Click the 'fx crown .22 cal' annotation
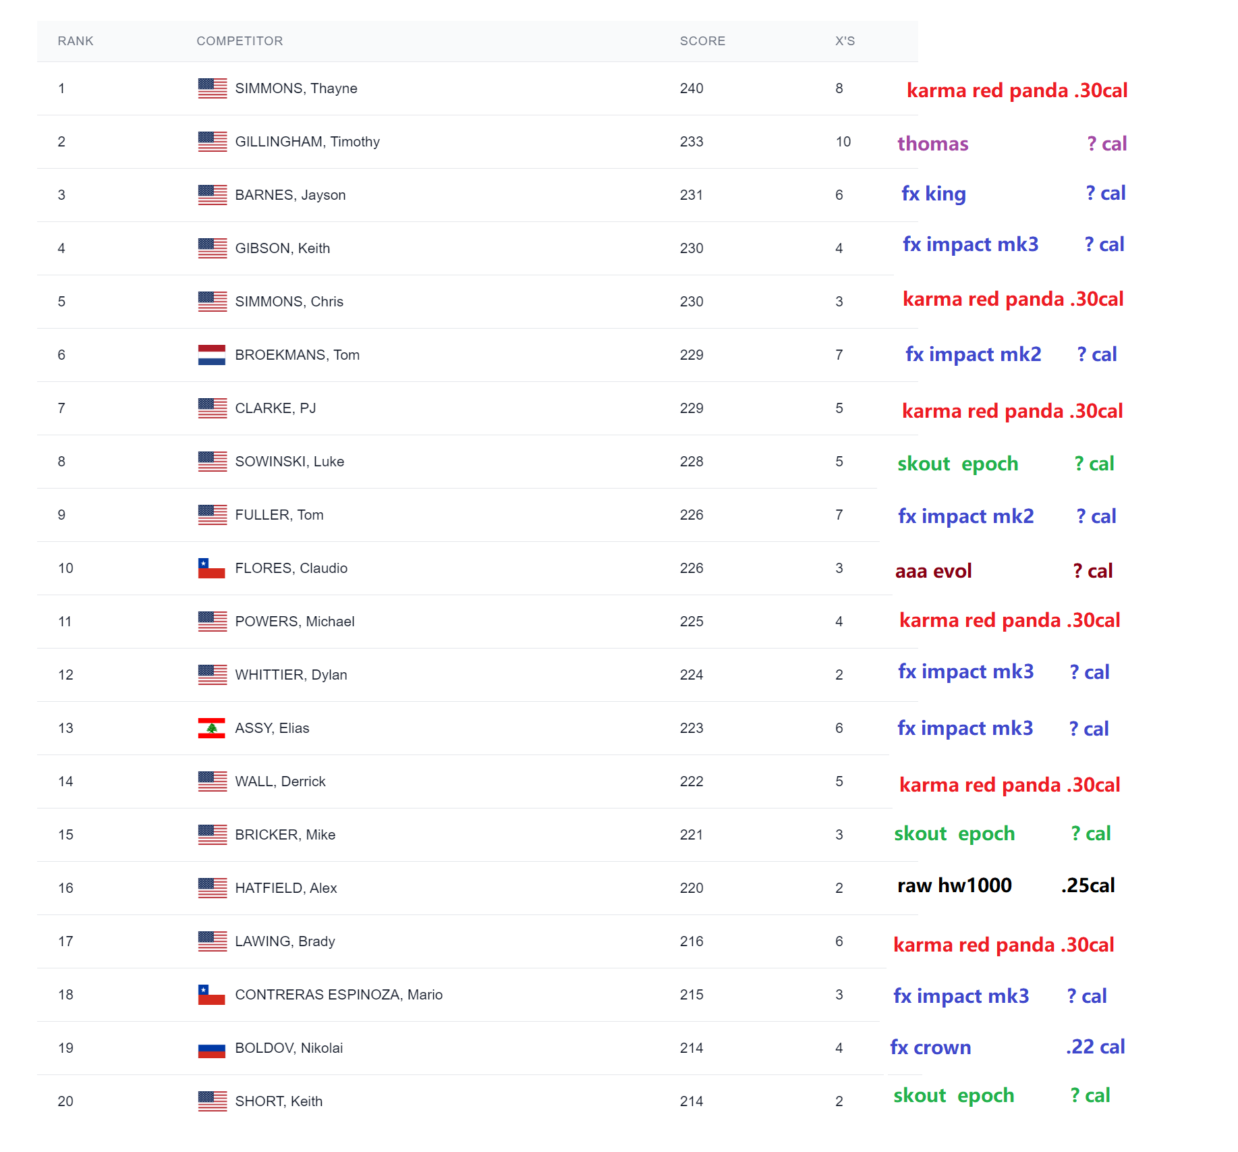 coord(1007,1047)
